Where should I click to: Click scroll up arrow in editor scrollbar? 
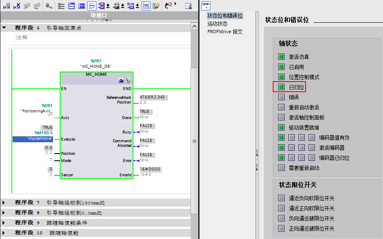[x=194, y=26]
